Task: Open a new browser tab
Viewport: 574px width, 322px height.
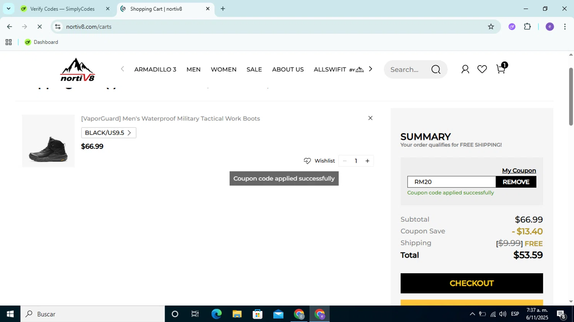Action: (x=223, y=8)
